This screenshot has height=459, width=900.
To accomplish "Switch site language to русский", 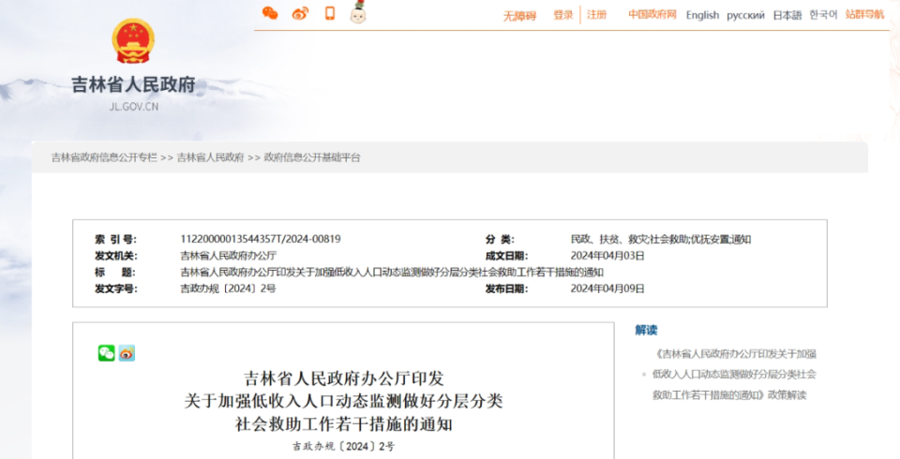I will pyautogui.click(x=745, y=16).
